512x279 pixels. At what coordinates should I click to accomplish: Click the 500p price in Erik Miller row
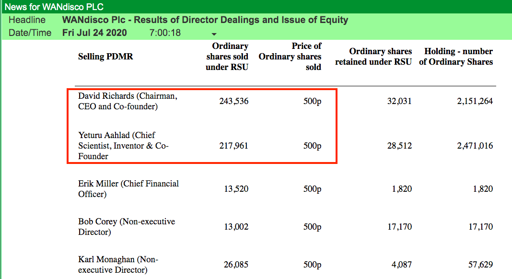click(312, 189)
